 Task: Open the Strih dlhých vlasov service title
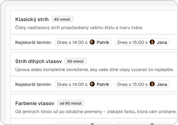pyautogui.click(x=39, y=61)
